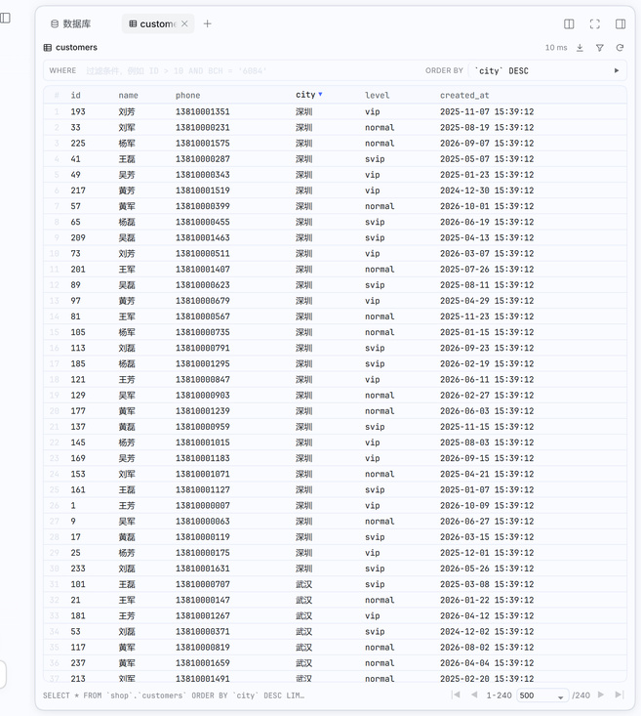This screenshot has width=641, height=716.
Task: Click created_at cell 2026-06-27 15:39:12
Action: pos(487,522)
